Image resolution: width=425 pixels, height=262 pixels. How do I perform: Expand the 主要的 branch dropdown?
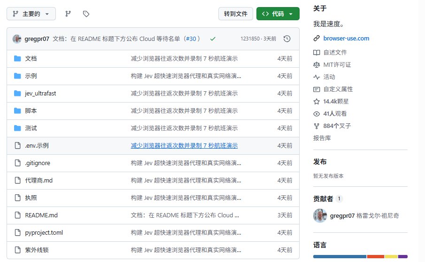click(x=31, y=14)
